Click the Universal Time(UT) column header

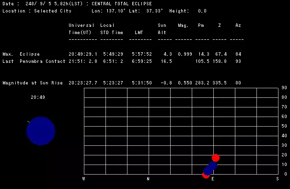(x=81, y=29)
